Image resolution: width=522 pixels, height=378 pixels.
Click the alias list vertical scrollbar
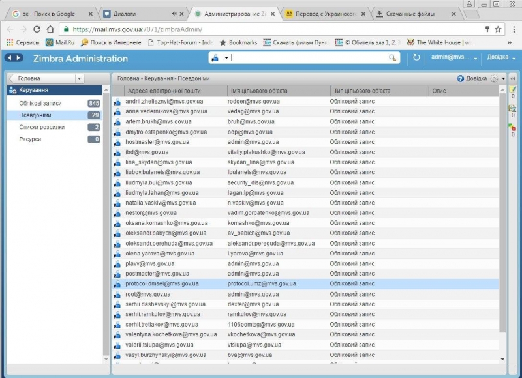(502, 215)
